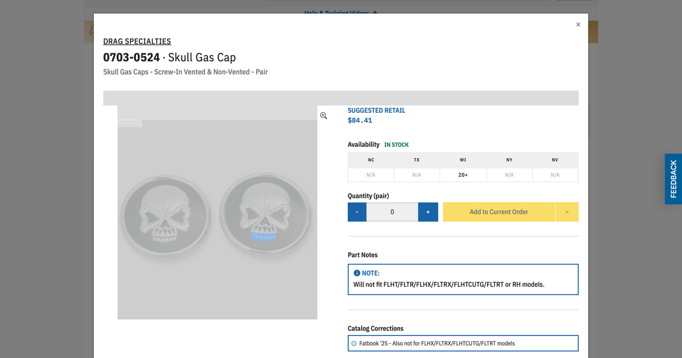Open the Feedback side tab

tap(673, 179)
